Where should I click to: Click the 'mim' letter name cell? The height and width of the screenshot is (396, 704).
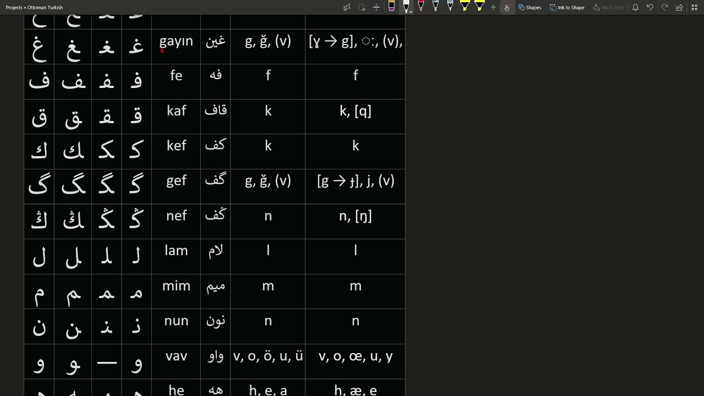[176, 291]
